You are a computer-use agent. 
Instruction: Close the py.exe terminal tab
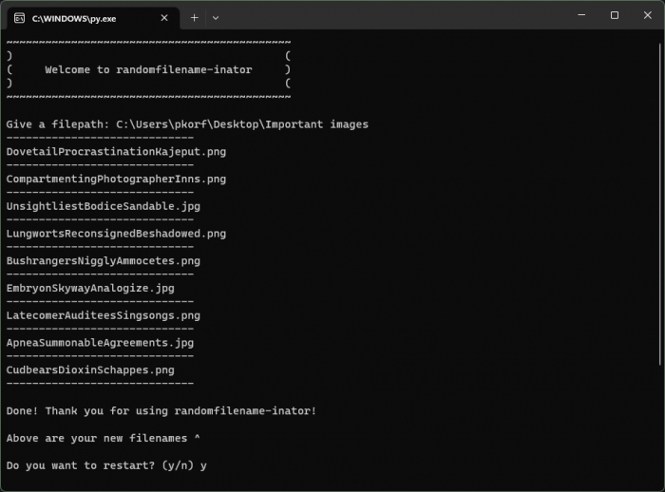[x=164, y=18]
